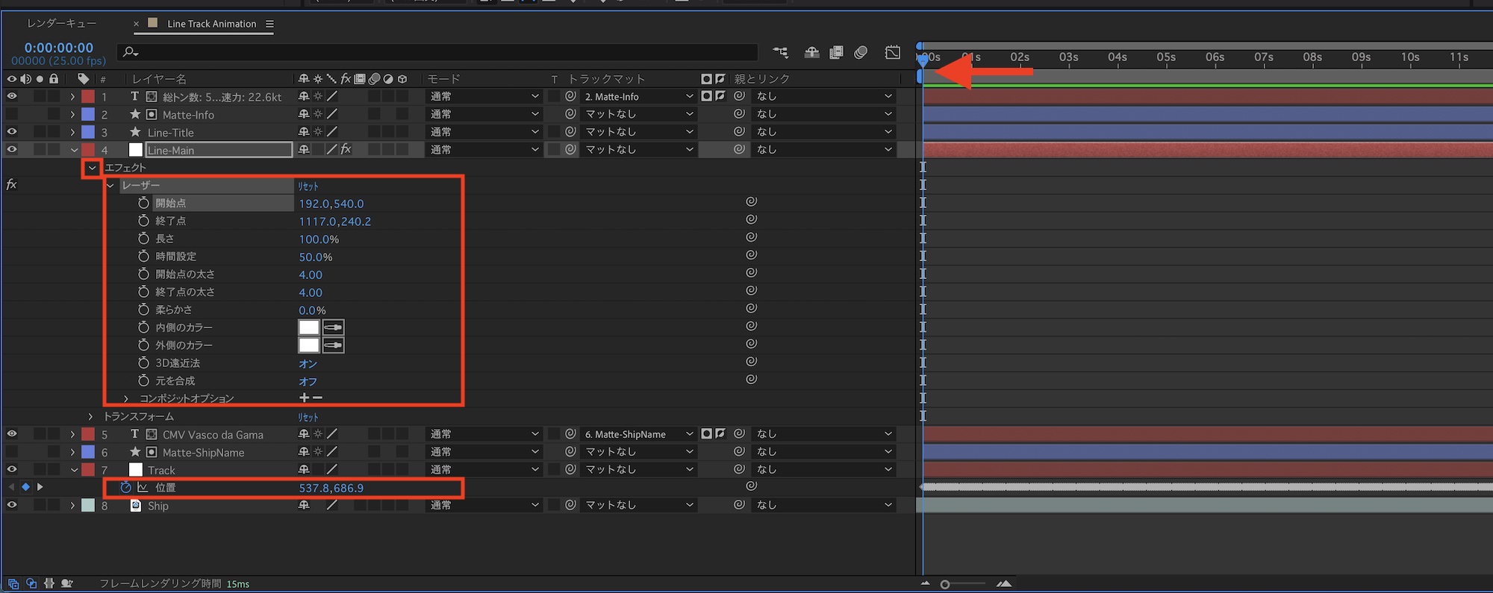Screen dimensions: 1493x593
Task: Click リセット next to レーザー effect
Action: pos(308,186)
